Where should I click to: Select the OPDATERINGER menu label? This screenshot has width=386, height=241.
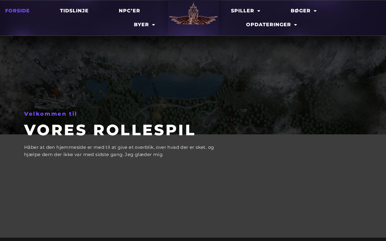tap(268, 25)
